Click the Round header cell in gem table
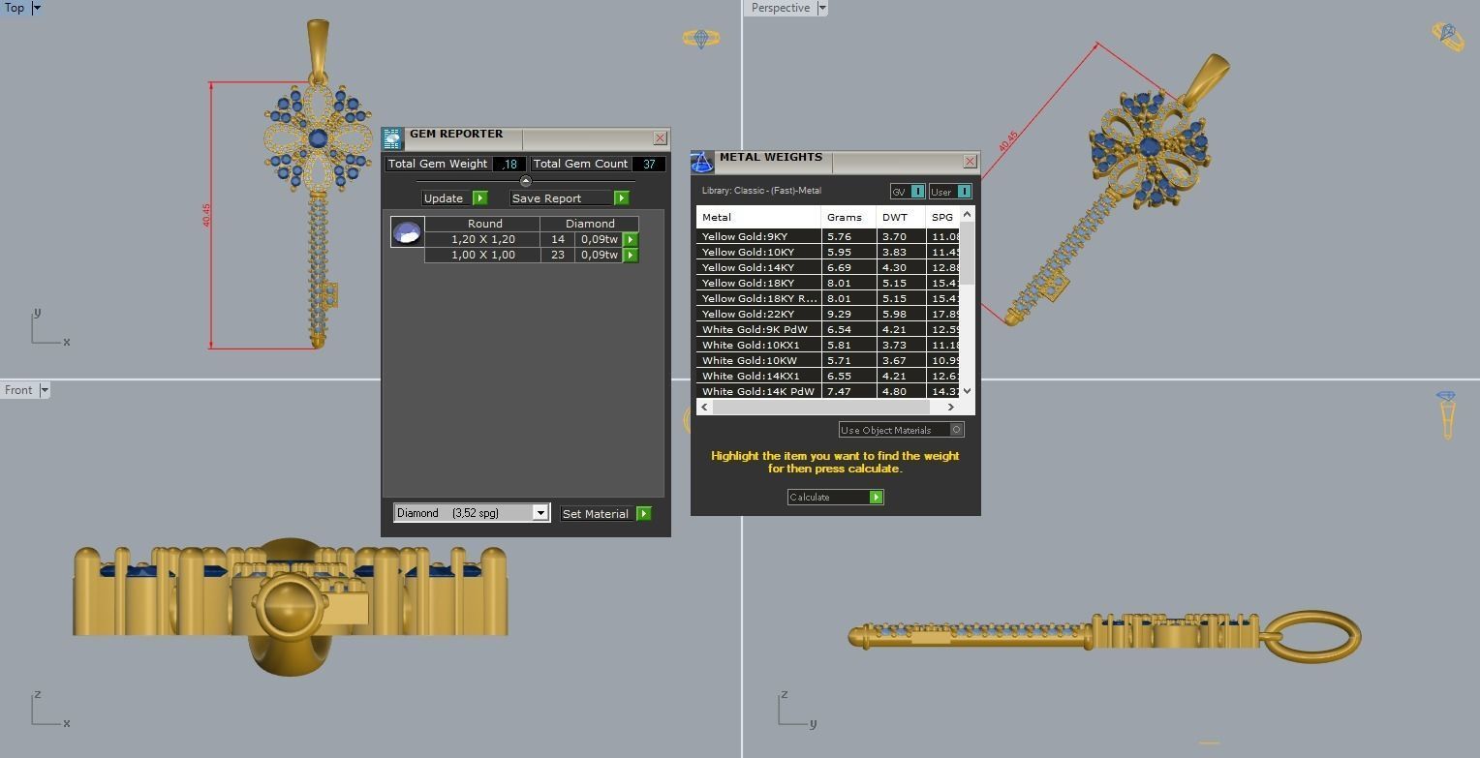This screenshot has height=758, width=1480. [x=484, y=224]
